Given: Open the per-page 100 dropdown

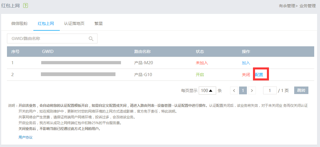Looking at the screenshot, I should [x=207, y=90].
